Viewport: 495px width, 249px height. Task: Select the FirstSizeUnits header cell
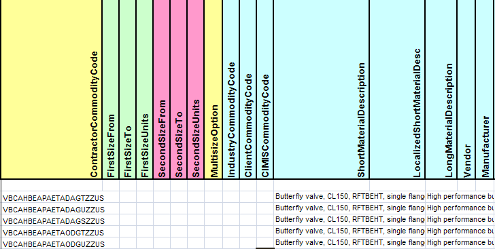click(x=145, y=90)
